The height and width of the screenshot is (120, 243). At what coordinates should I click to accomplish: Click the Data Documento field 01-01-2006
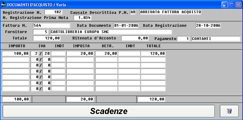pos(126,26)
